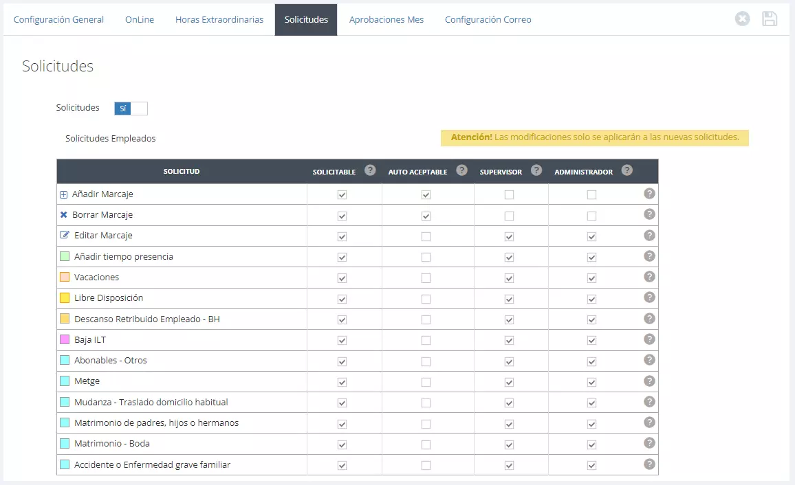Click help icon beside Supervisor column header
Screen dimensions: 795x485
click(536, 170)
